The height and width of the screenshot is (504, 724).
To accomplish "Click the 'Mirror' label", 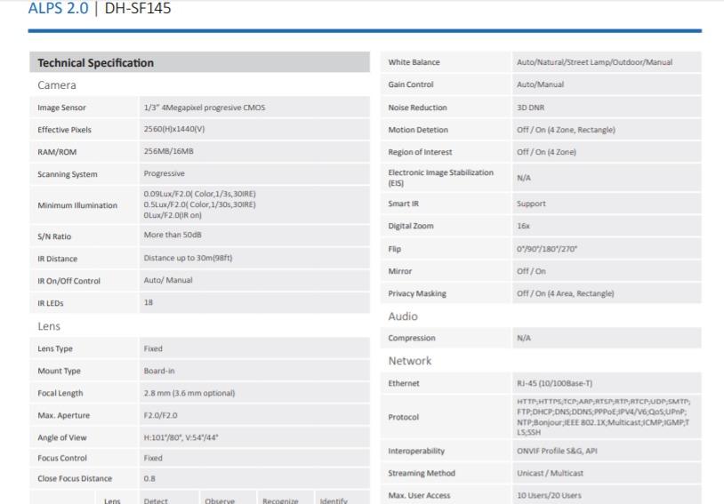I will click(400, 271).
